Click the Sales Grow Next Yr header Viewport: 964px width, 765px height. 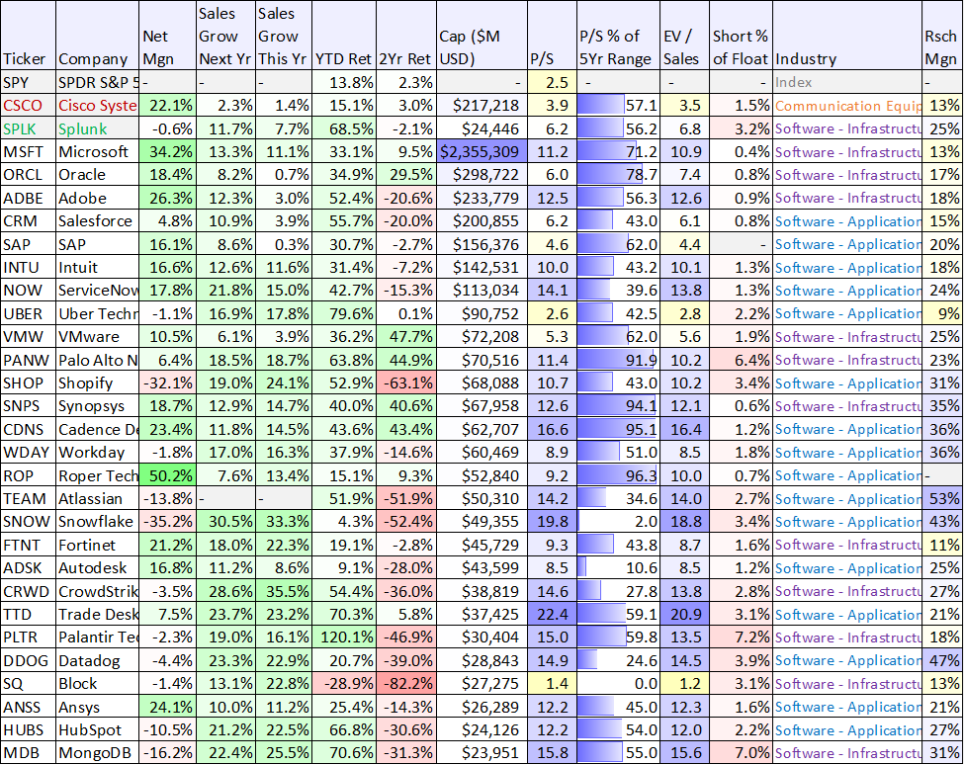coord(225,36)
